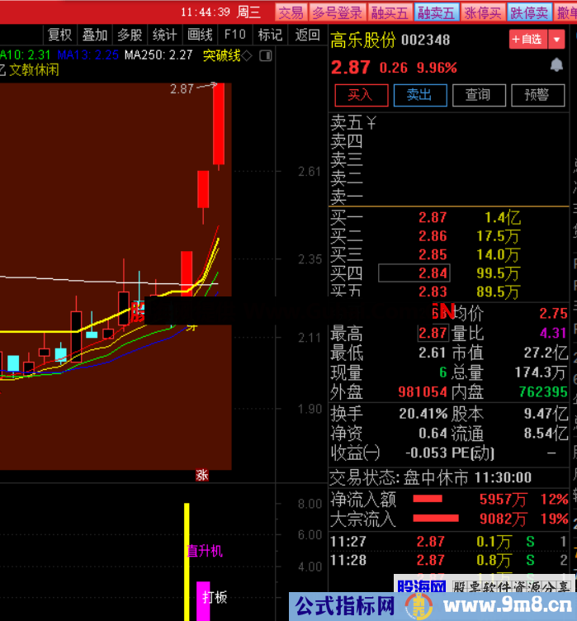
Task: Expand the 收益(一) period selector
Action: coord(355,453)
